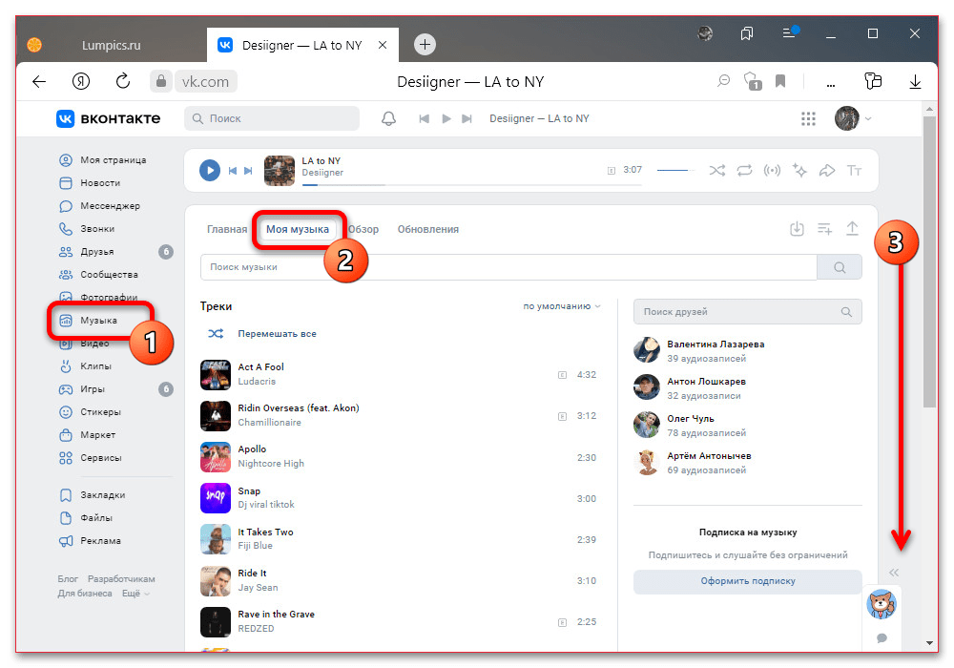The image size is (954, 668).
Task: Open Артём Антонычев audio list
Action: [x=747, y=463]
